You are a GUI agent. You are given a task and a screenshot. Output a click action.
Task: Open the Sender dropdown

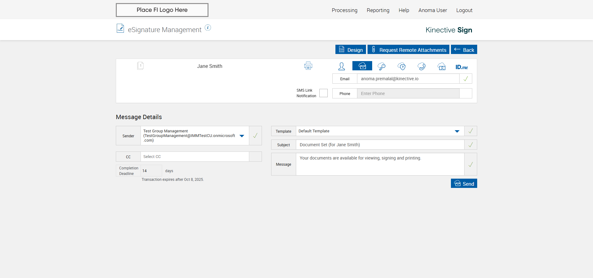pyautogui.click(x=242, y=136)
